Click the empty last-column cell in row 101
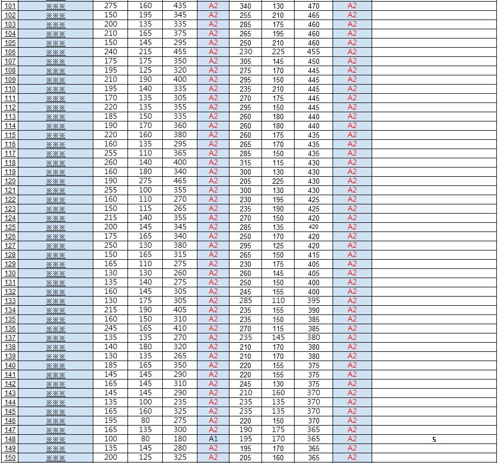Viewport: 498px width, 463px height. click(x=434, y=6)
